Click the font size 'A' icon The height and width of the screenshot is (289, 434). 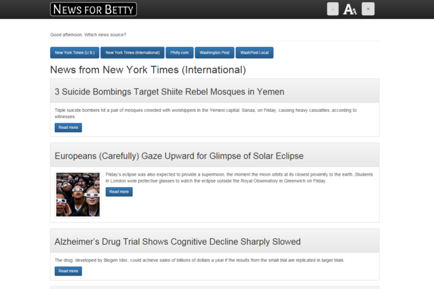point(350,9)
